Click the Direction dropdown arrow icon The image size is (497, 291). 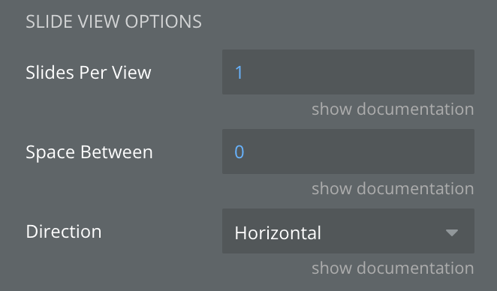[x=452, y=232]
